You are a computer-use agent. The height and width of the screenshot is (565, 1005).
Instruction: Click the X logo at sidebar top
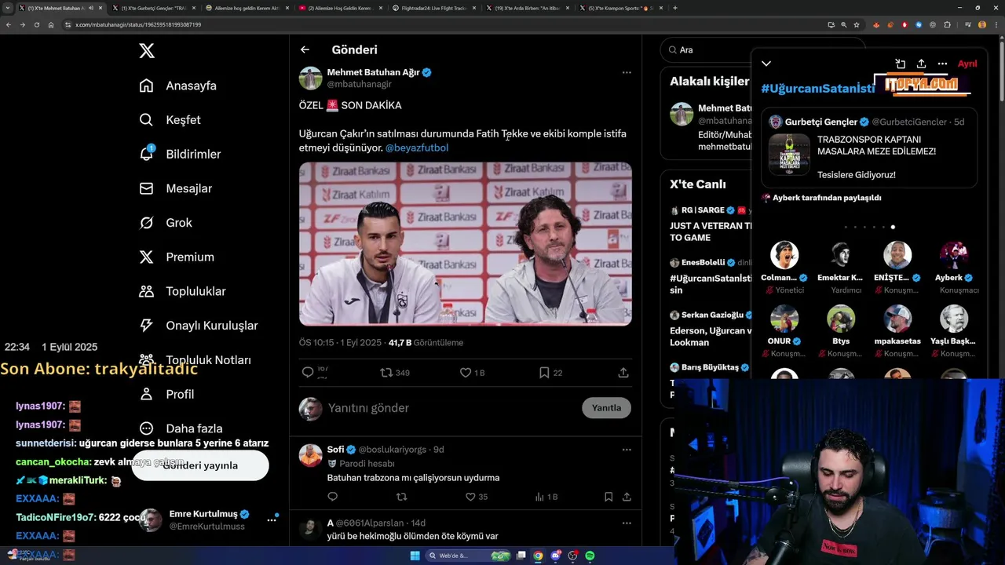tap(147, 51)
